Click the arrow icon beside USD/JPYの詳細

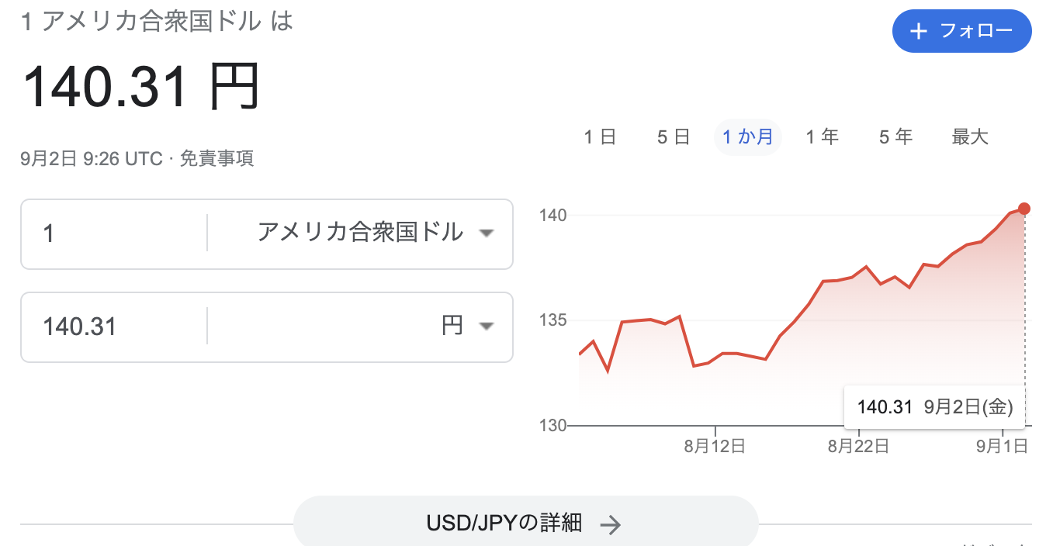point(611,525)
